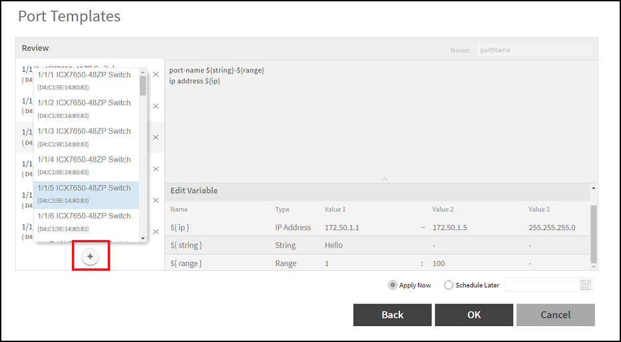Click the port list scroll-up arrow
Image resolution: width=621 pixels, height=342 pixels.
[x=143, y=73]
